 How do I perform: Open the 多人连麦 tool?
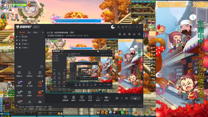coord(29,84)
